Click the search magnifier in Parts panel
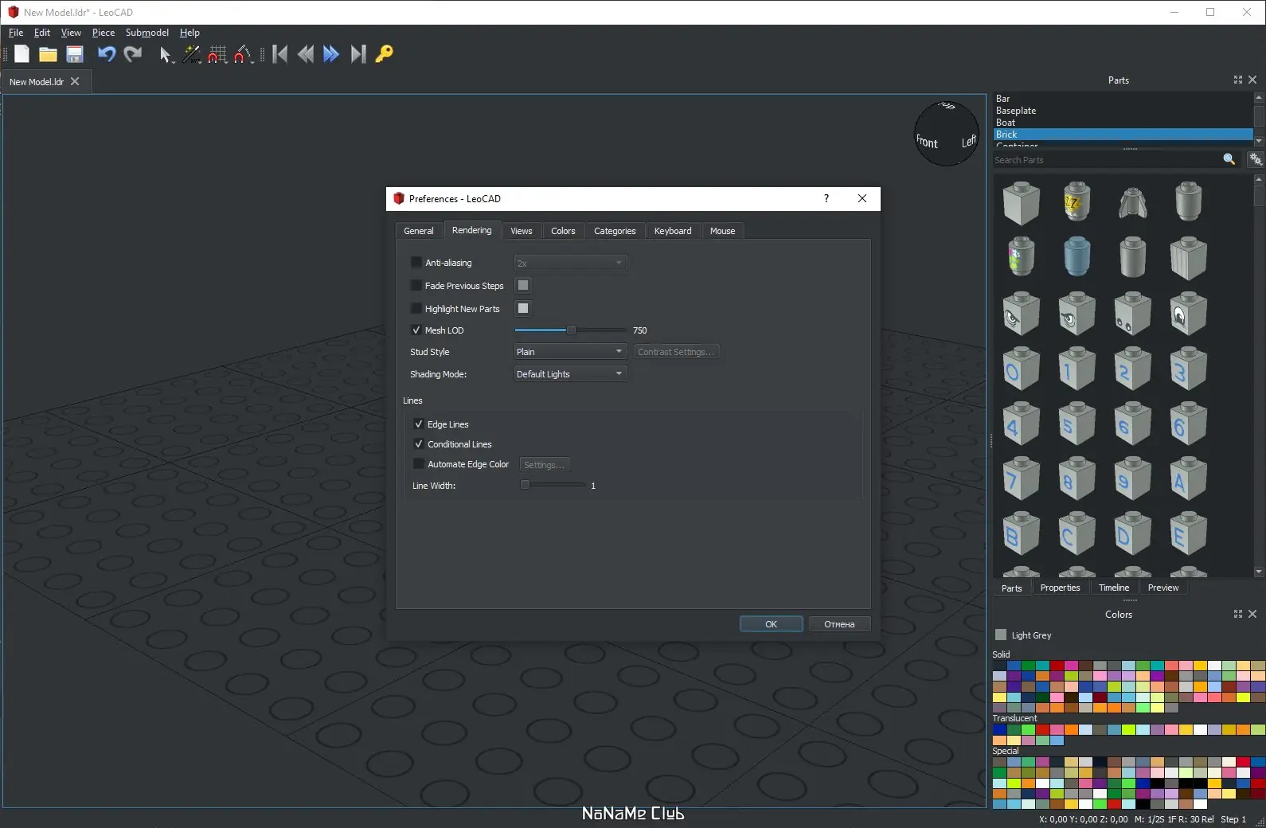 (1229, 159)
